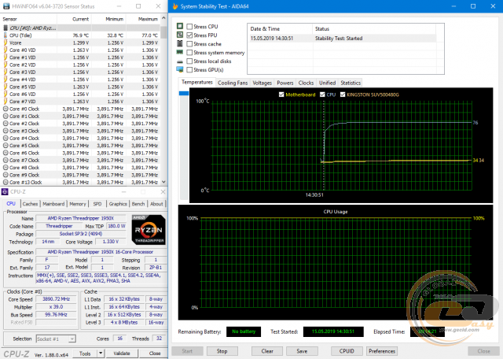Image resolution: width=503 pixels, height=359 pixels.
Task: Toggle CPU temperature graph checkbox
Action: [322, 94]
